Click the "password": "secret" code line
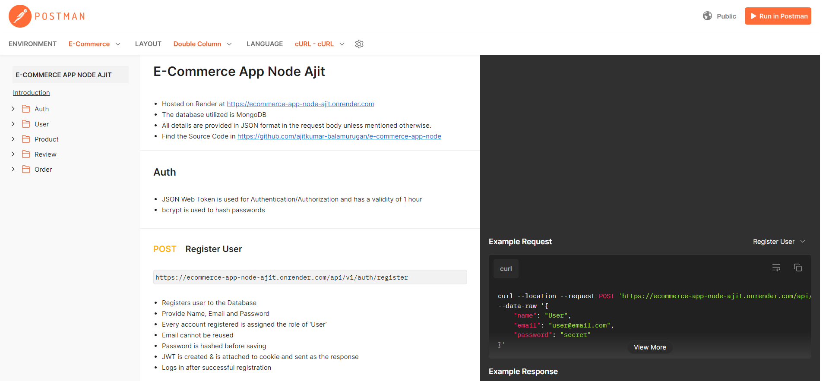This screenshot has width=829, height=381. 552,335
